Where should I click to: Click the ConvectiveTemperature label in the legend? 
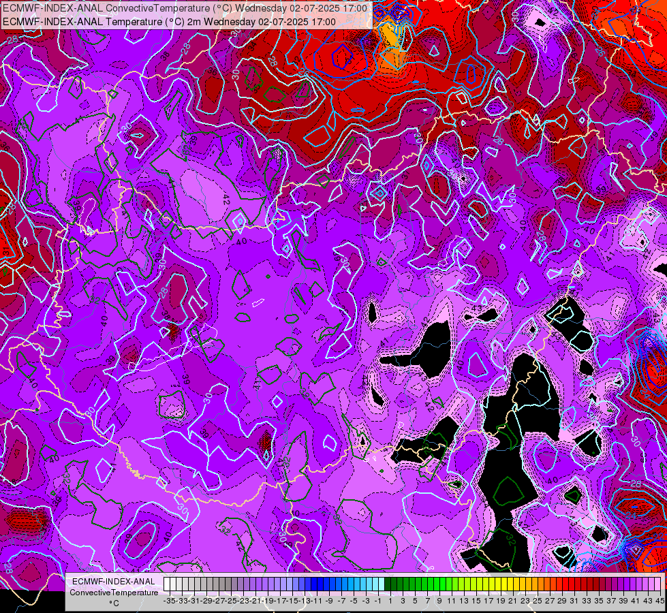coord(114,593)
